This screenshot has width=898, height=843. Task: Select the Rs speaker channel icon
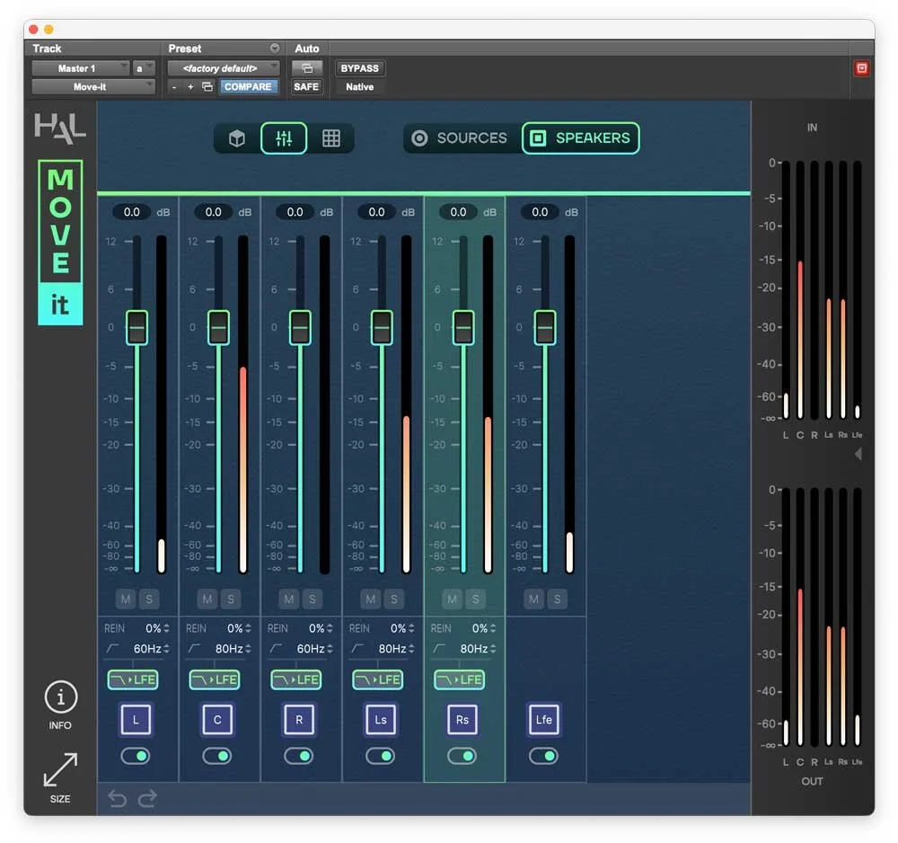tap(462, 720)
